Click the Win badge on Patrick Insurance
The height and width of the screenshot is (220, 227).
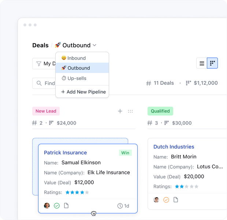coord(125,153)
